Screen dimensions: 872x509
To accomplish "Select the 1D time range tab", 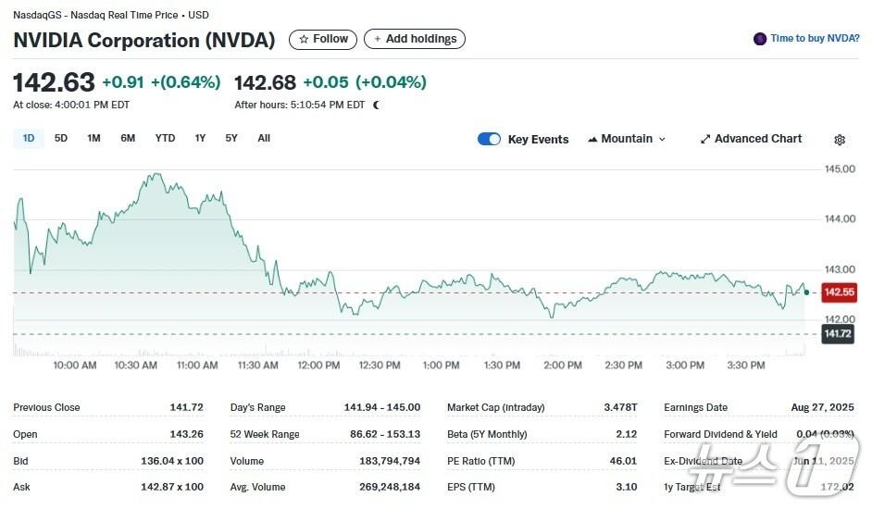I will coord(29,138).
